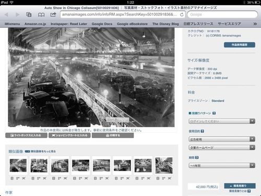Viewport: 261px width, 196px height.
Task: Click the 印刷する print button
Action: click(113, 135)
